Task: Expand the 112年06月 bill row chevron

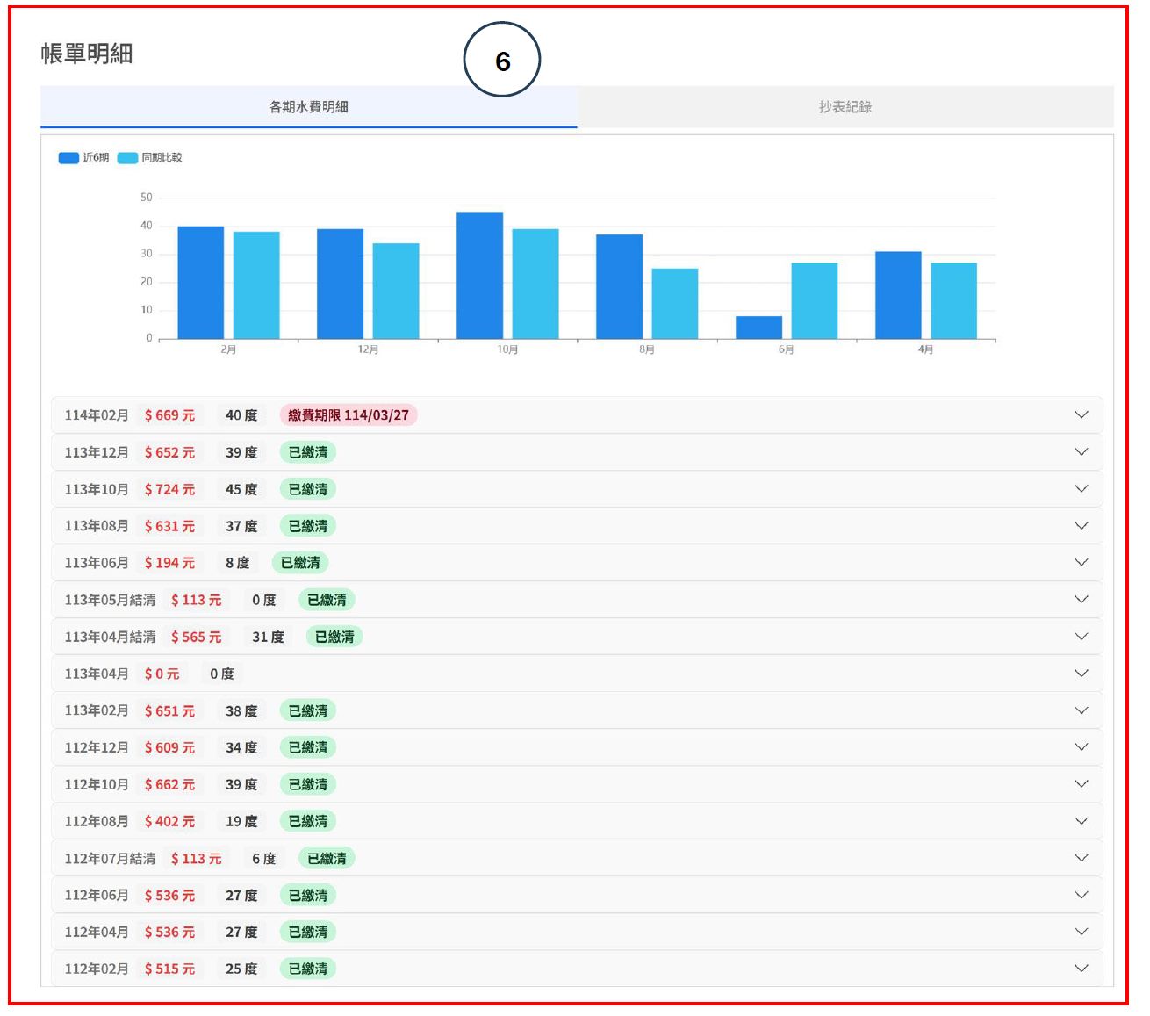Action: tap(1082, 894)
